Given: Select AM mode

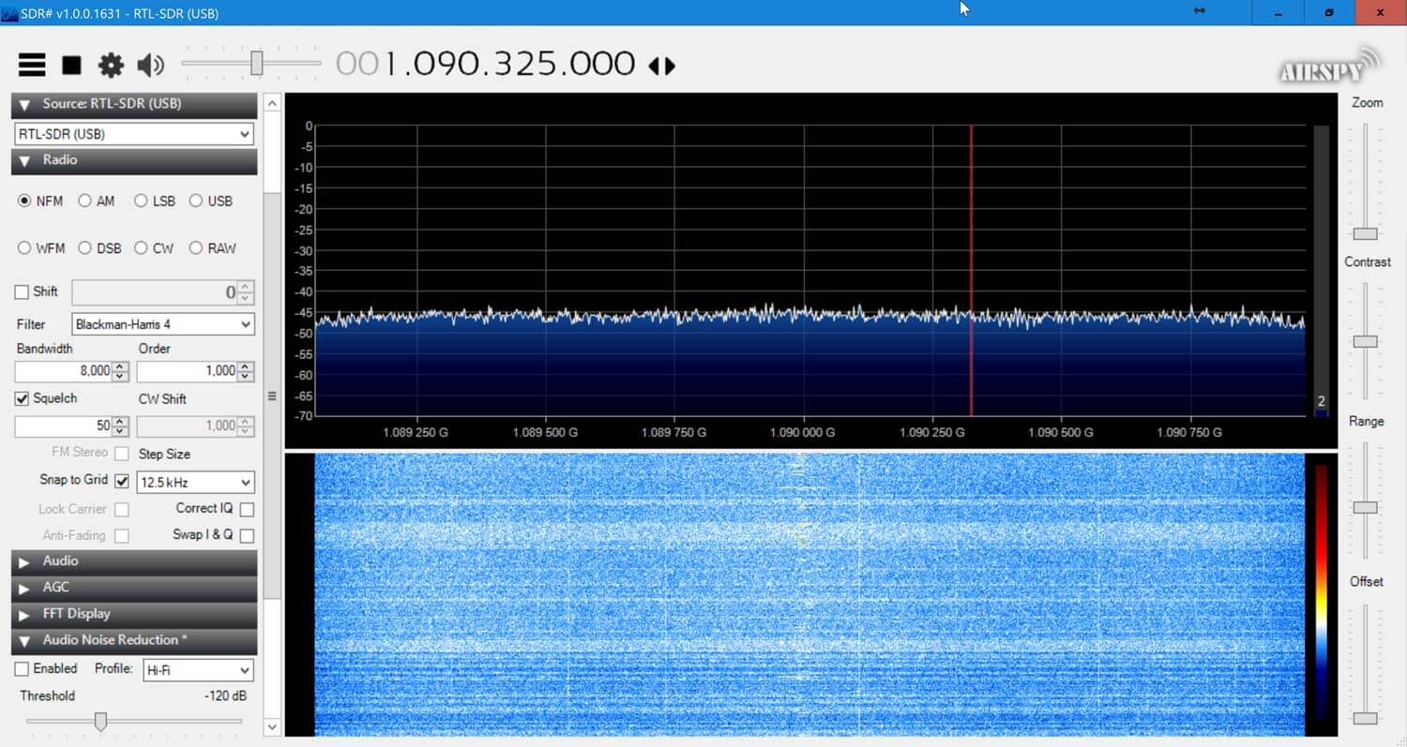Looking at the screenshot, I should click(x=97, y=201).
